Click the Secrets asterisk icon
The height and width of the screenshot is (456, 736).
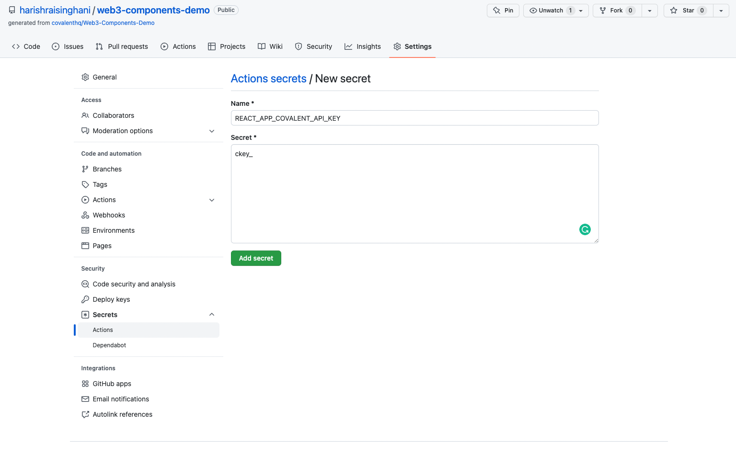[85, 315]
